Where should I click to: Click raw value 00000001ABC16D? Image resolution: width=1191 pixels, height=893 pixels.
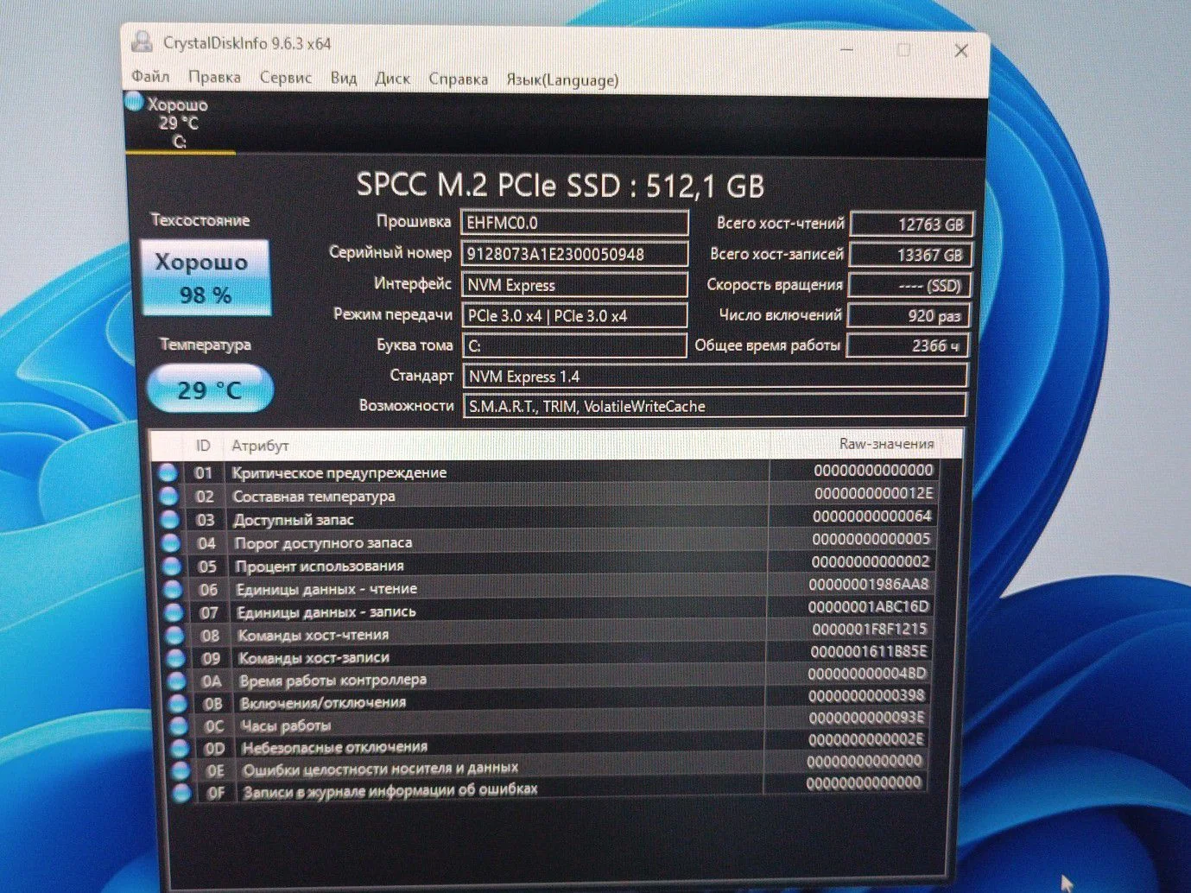pyautogui.click(x=868, y=607)
